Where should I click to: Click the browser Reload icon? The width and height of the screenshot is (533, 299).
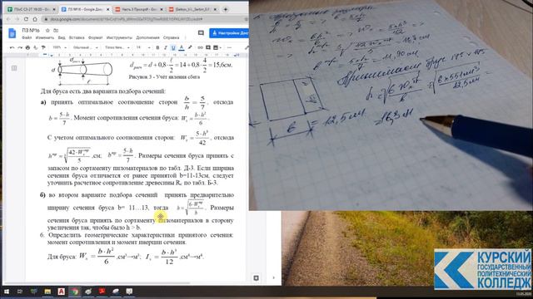tap(26, 19)
